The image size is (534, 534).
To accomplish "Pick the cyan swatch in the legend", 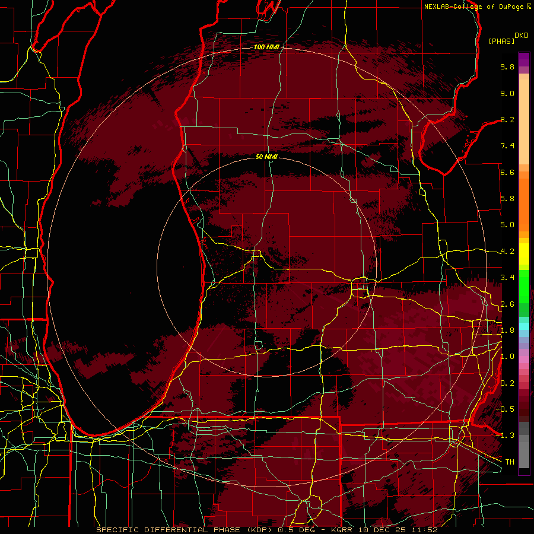I will click(524, 326).
